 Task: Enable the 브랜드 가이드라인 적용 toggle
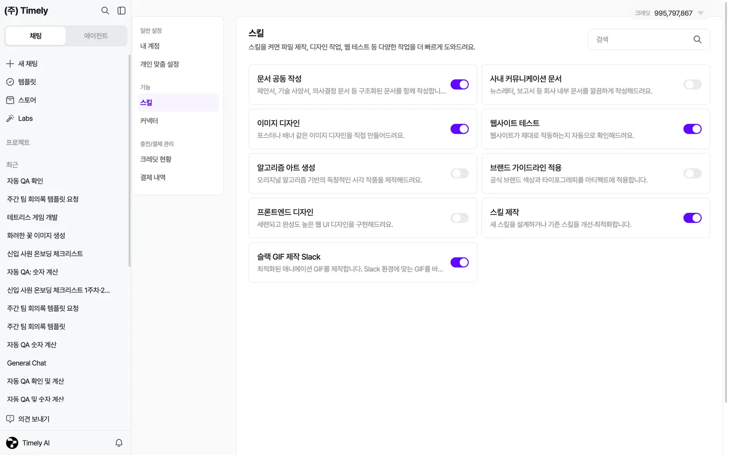point(692,173)
